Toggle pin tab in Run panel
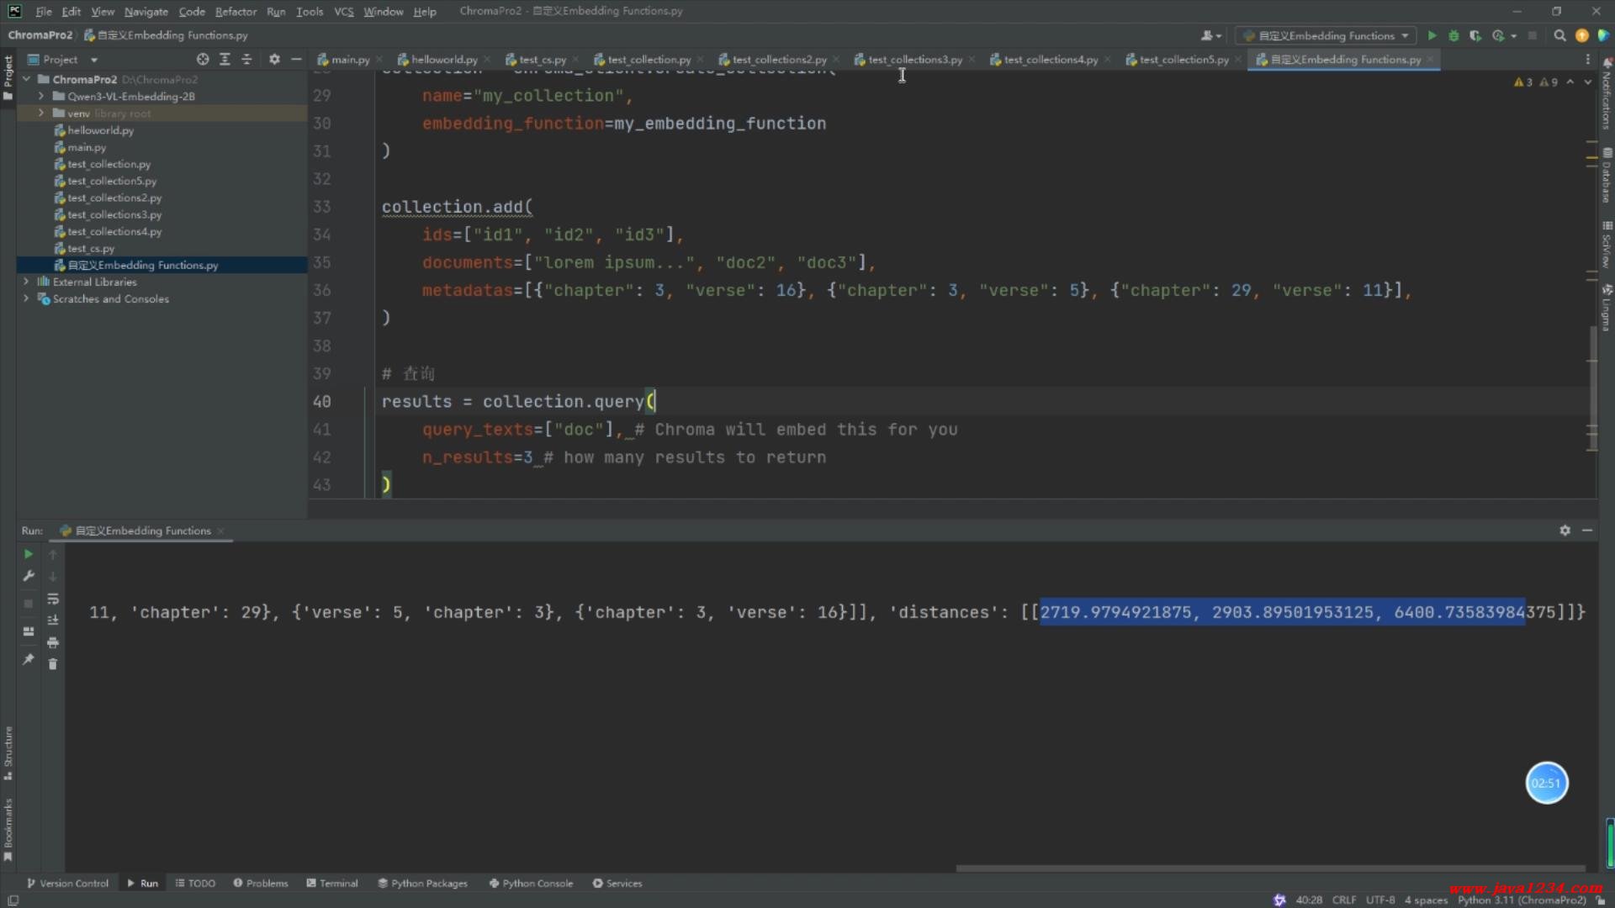The image size is (1615, 908). click(28, 660)
